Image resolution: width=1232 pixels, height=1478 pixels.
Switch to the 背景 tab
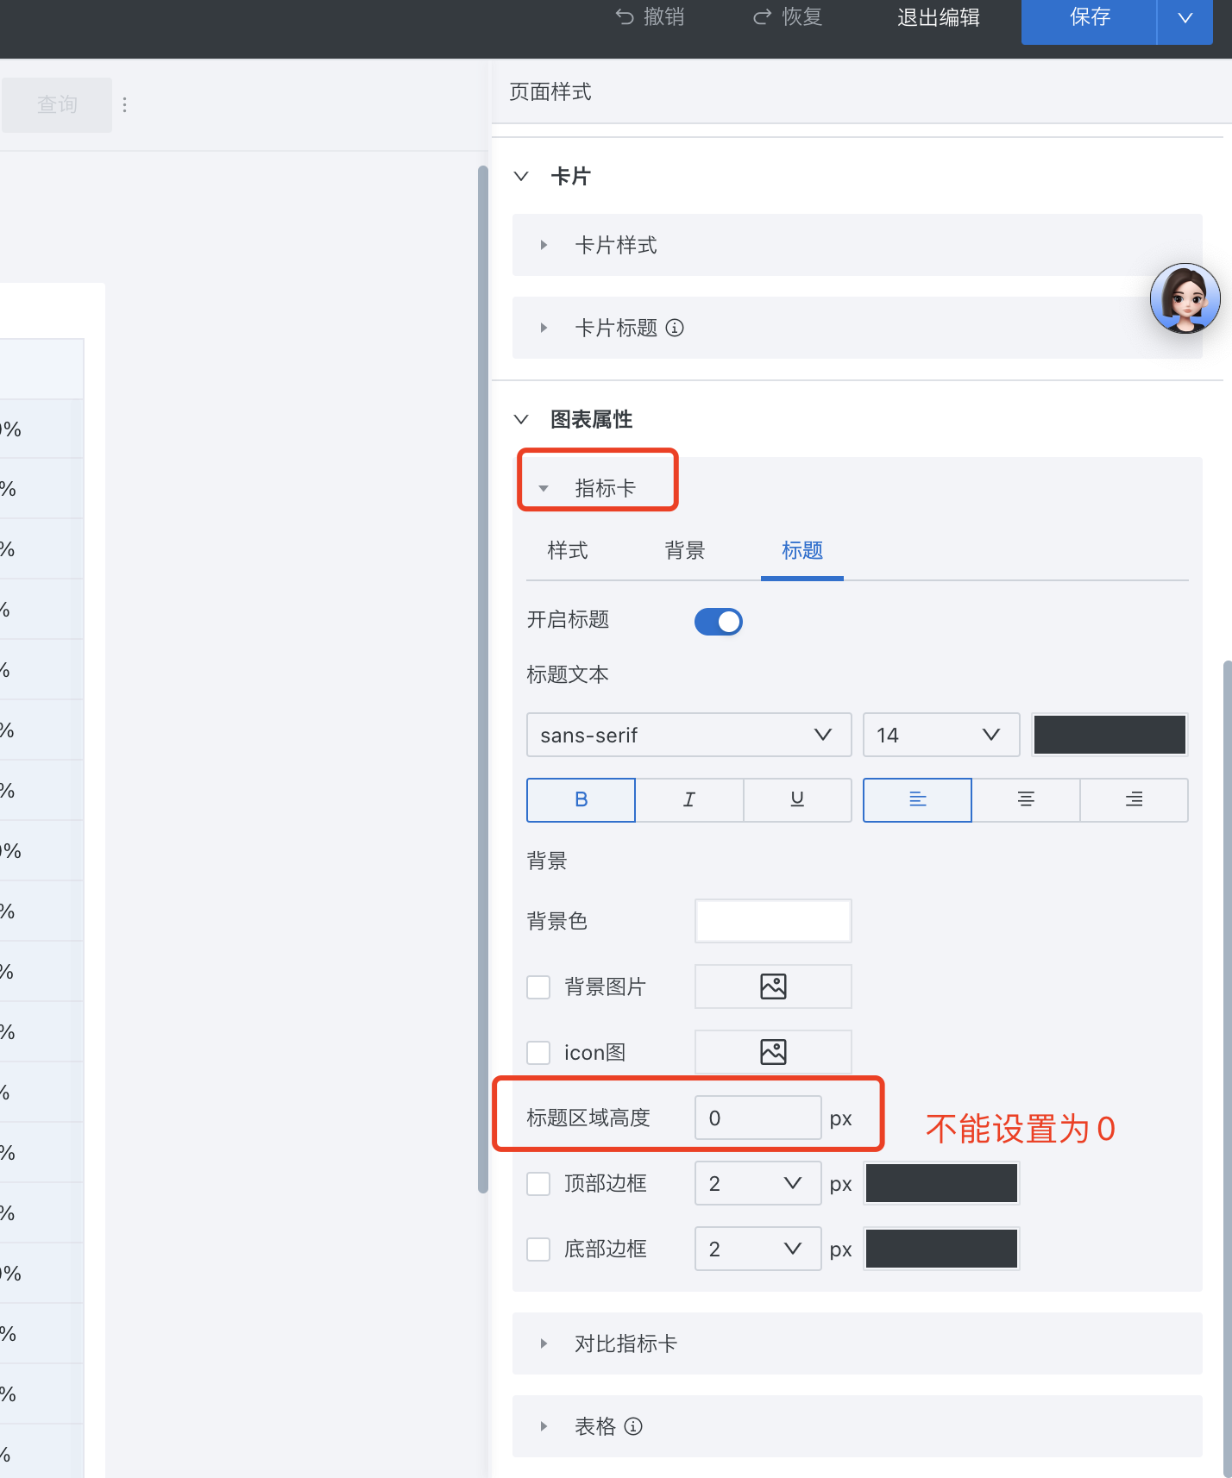tap(685, 551)
